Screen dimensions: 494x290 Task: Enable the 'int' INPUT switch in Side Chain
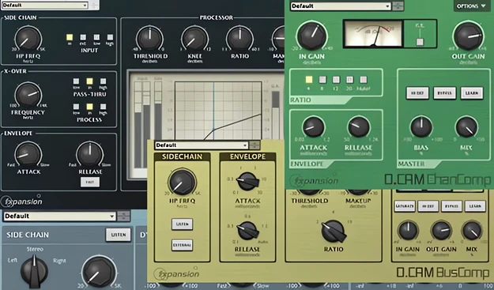point(70,37)
